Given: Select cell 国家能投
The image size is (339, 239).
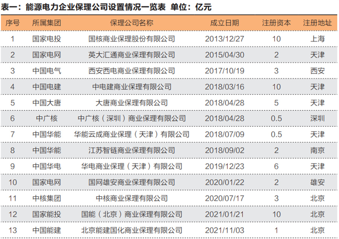Looking at the screenshot, I should pos(46,214).
